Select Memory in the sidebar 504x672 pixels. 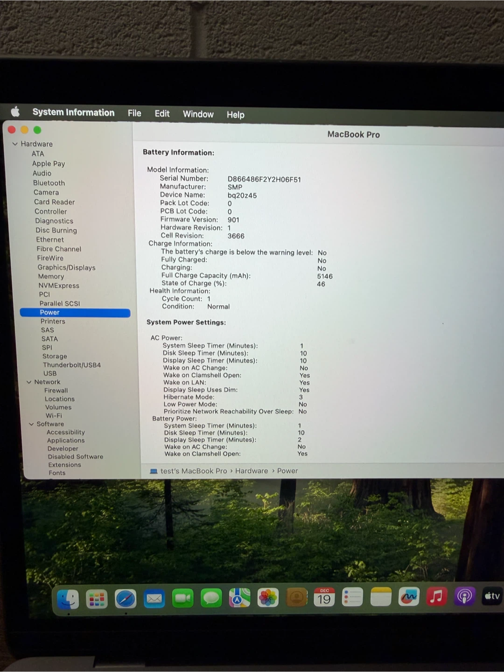(x=51, y=276)
